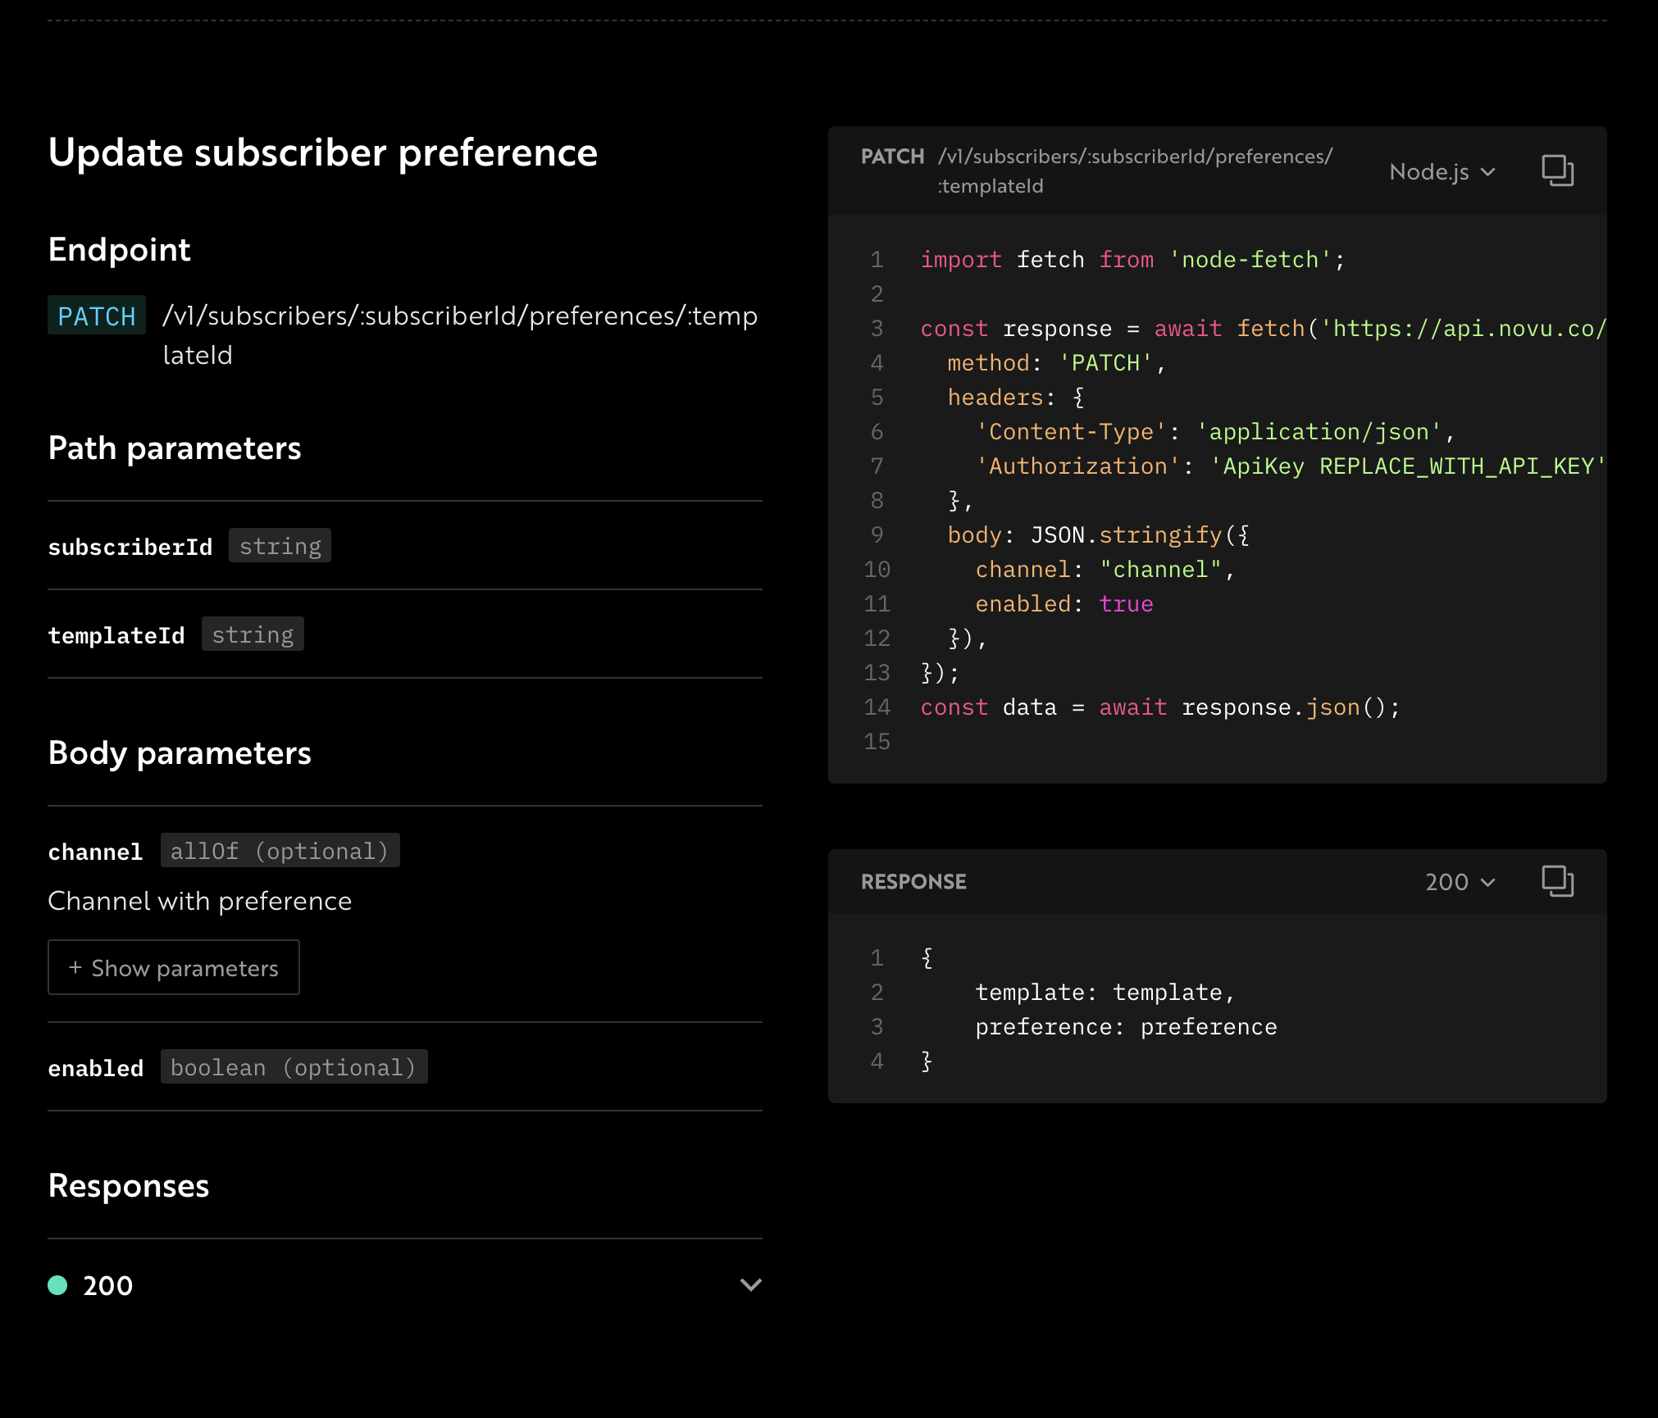This screenshot has height=1418, width=1658.
Task: Click the PATCH method badge in Endpoint
Action: coord(97,316)
